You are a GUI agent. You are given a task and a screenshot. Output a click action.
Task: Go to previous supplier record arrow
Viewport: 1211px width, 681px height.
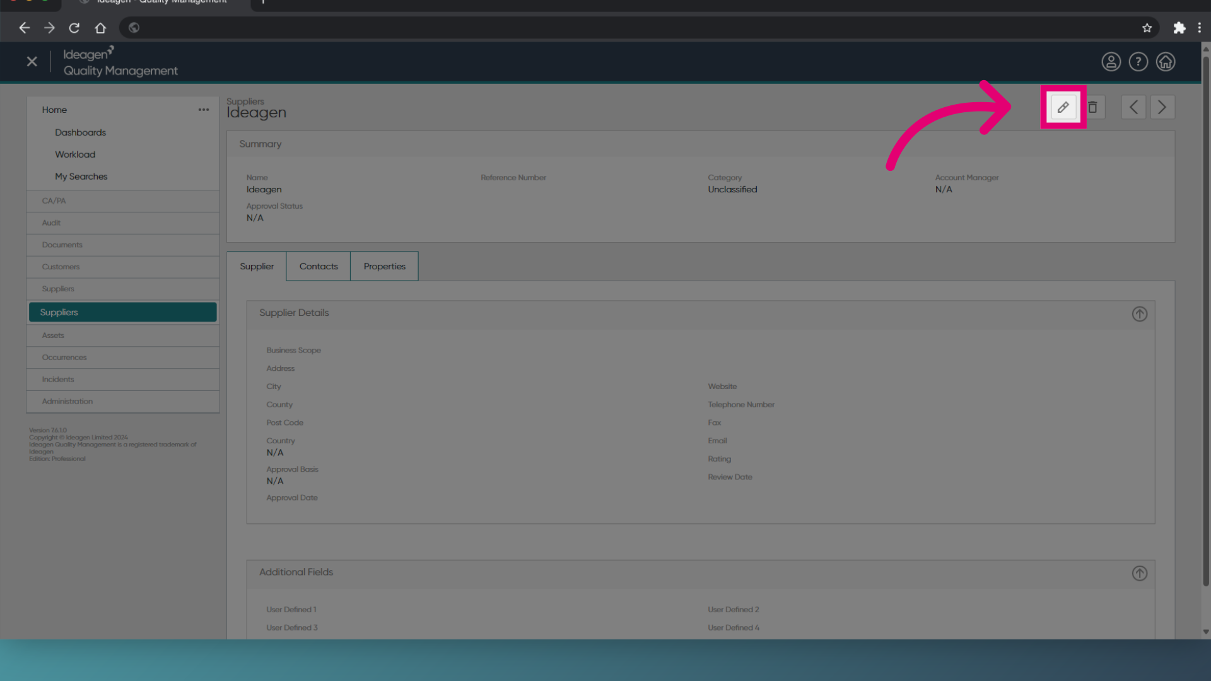point(1133,107)
